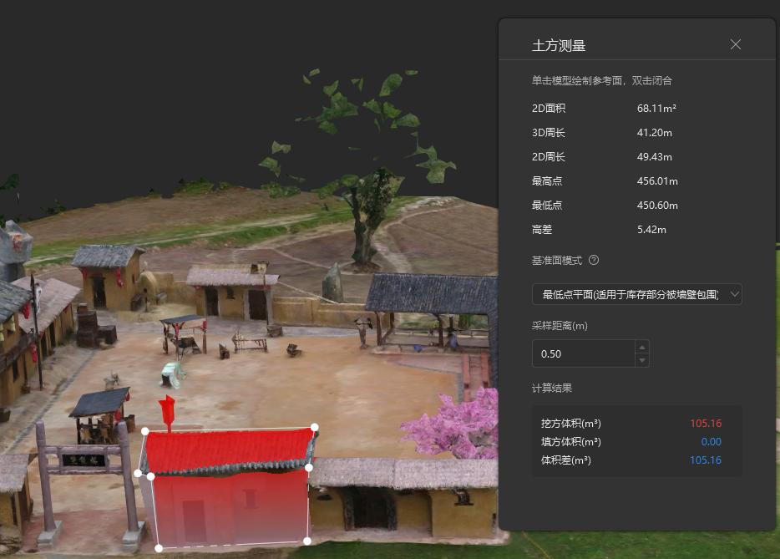Click the red highlighted roof area

(x=229, y=450)
